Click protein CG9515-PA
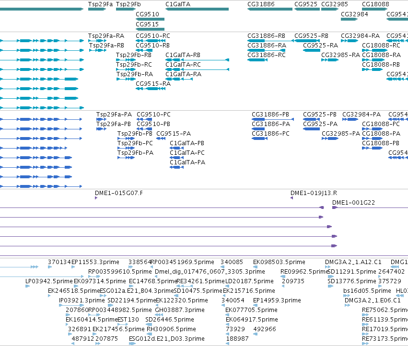Viewport: 408px width, 346px height. [174, 134]
